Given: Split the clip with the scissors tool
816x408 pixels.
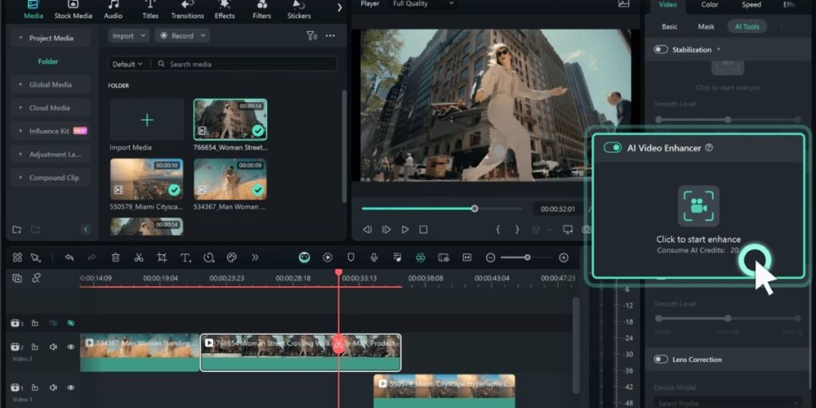Looking at the screenshot, I should click(139, 257).
